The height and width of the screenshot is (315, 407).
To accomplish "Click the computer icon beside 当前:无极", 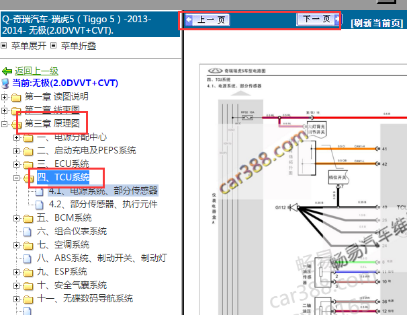I will click(x=5, y=83).
